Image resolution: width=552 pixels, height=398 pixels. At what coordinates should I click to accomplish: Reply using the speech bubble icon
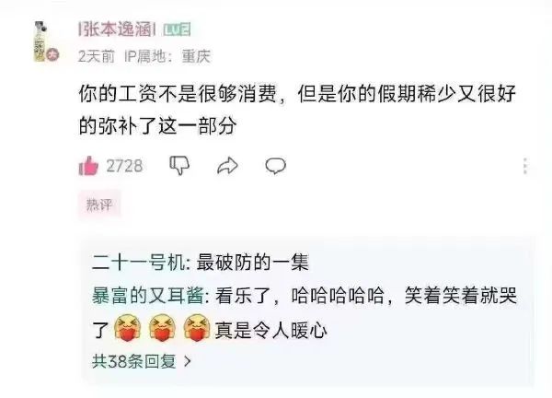(x=276, y=166)
